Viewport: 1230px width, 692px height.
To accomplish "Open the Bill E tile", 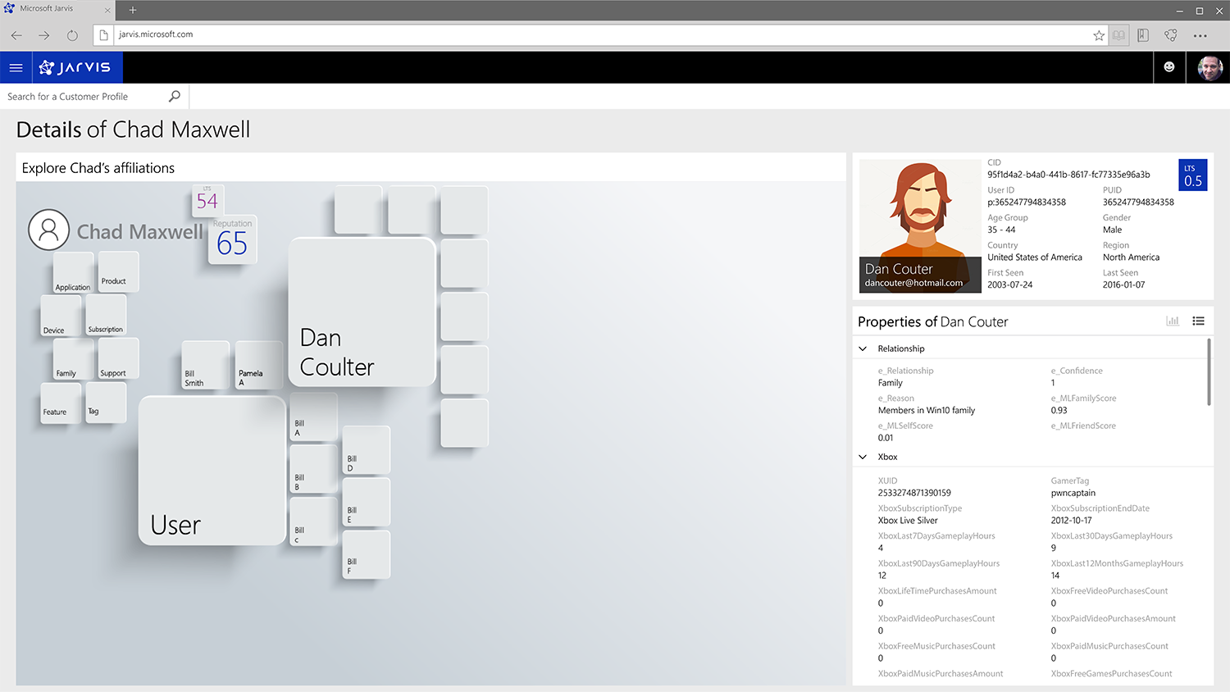I will point(366,503).
